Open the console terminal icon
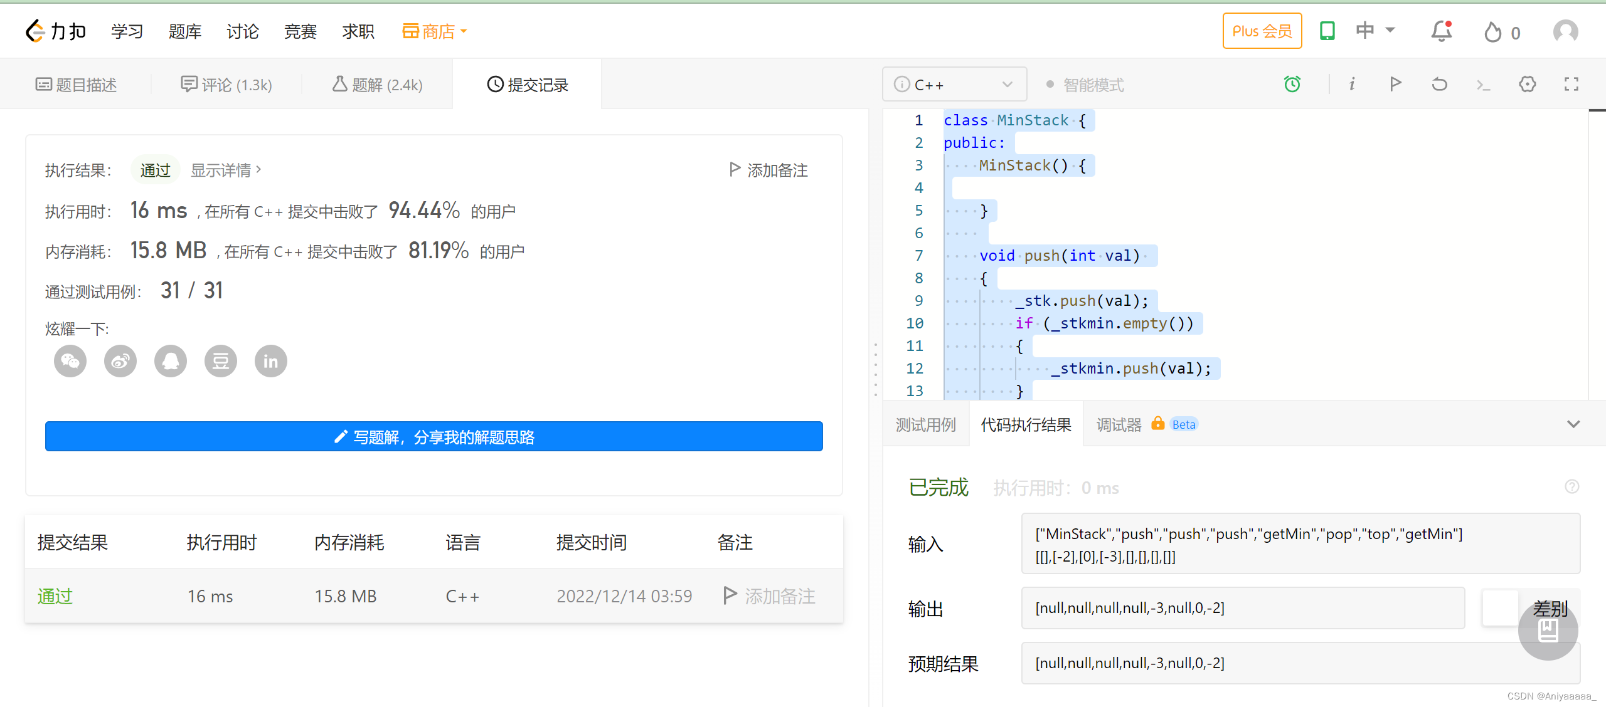 [x=1483, y=85]
